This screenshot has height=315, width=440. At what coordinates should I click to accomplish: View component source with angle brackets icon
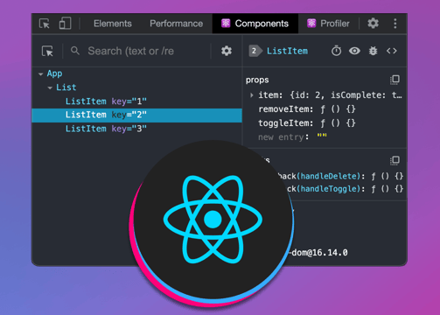pyautogui.click(x=392, y=51)
